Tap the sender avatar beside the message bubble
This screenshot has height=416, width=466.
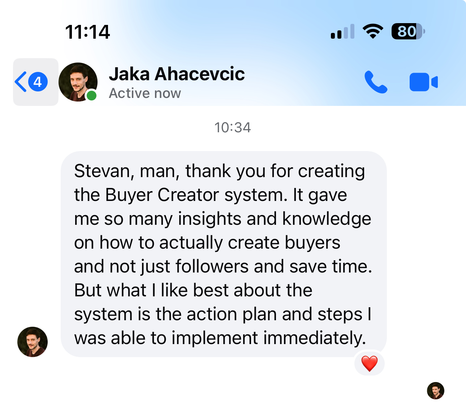click(33, 342)
